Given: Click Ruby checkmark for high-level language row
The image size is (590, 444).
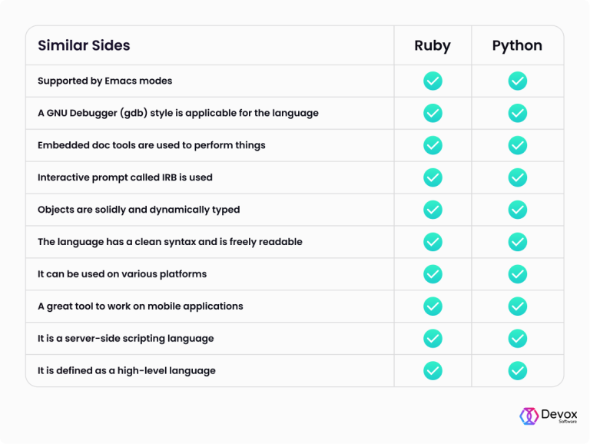Looking at the screenshot, I should tap(433, 370).
